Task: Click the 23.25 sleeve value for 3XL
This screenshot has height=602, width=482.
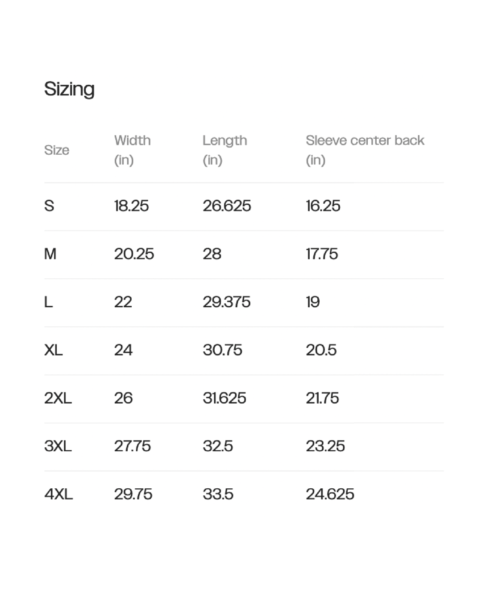Action: click(325, 446)
